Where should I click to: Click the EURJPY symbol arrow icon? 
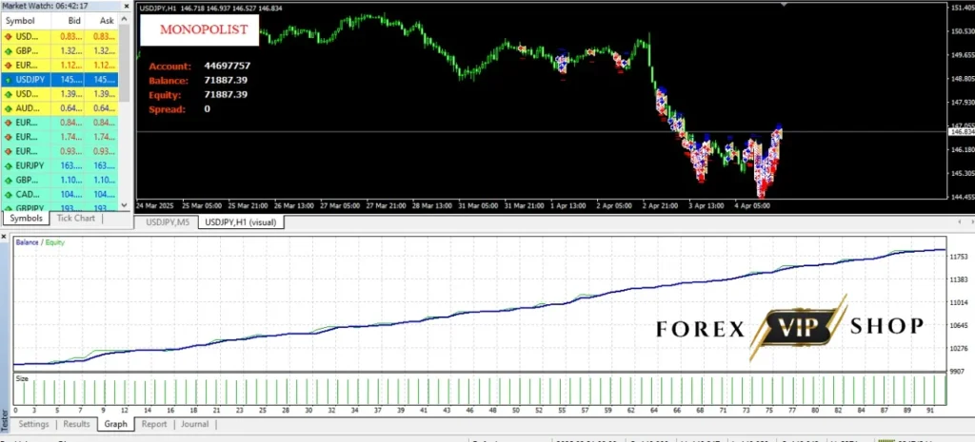click(9, 165)
